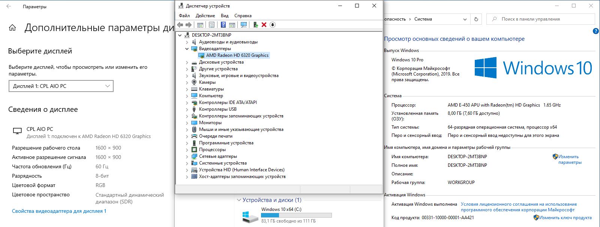Go back using Device Manager toolbar arrow
The height and width of the screenshot is (227, 600).
[180, 25]
